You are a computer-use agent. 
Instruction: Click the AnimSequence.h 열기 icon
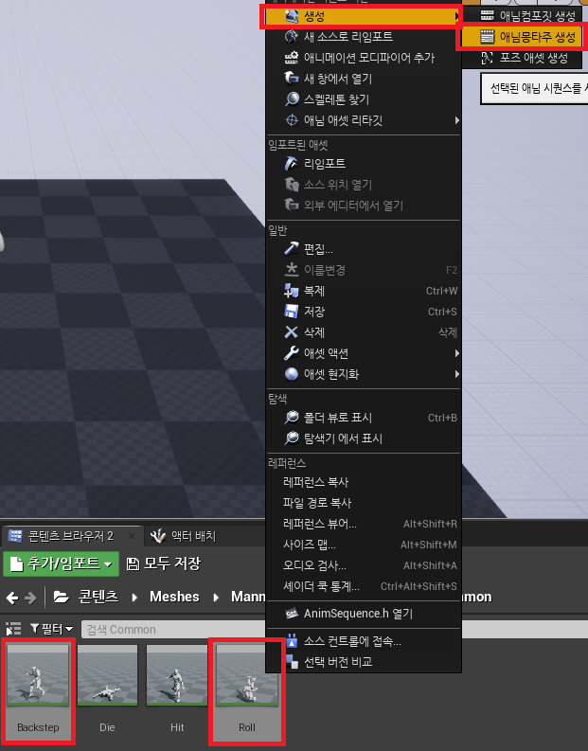(x=292, y=613)
